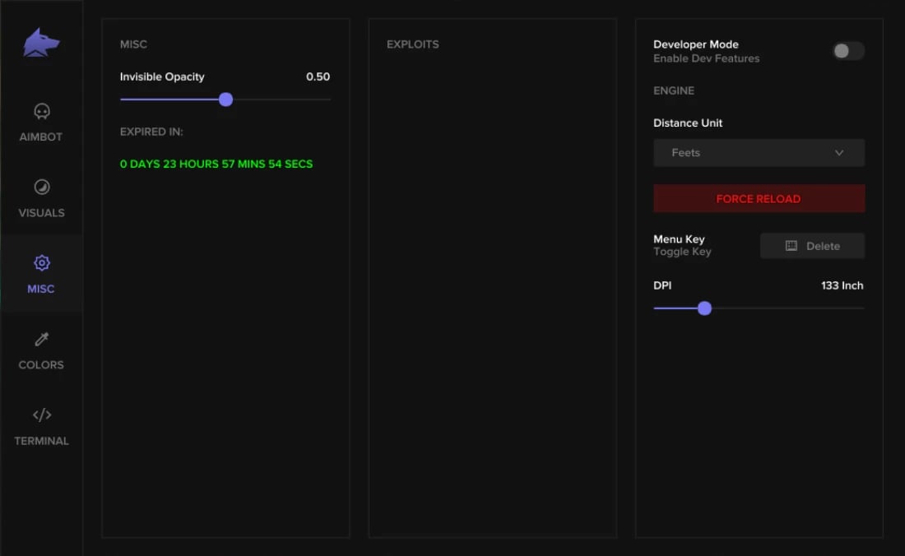The width and height of the screenshot is (905, 556).
Task: Click the green expiry countdown text
Action: point(216,164)
